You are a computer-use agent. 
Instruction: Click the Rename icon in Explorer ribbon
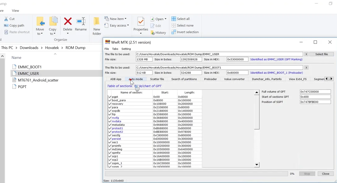81,21
